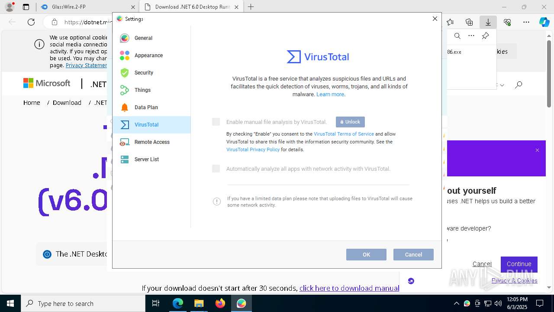The width and height of the screenshot is (554, 312).
Task: Click search icon on Microsoft page
Action: pos(519,85)
